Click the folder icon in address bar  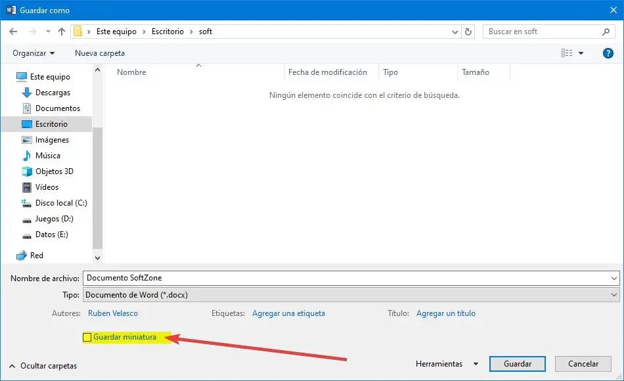[x=78, y=31]
